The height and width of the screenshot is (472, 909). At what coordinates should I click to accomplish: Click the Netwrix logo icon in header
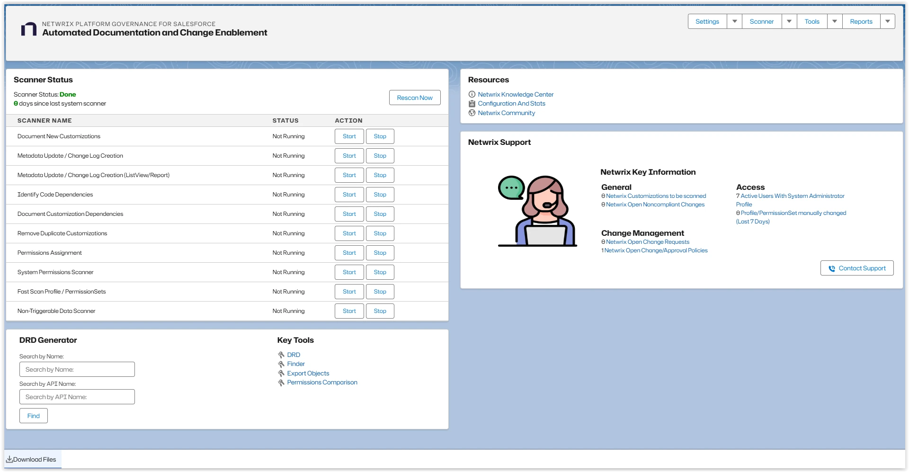29,29
